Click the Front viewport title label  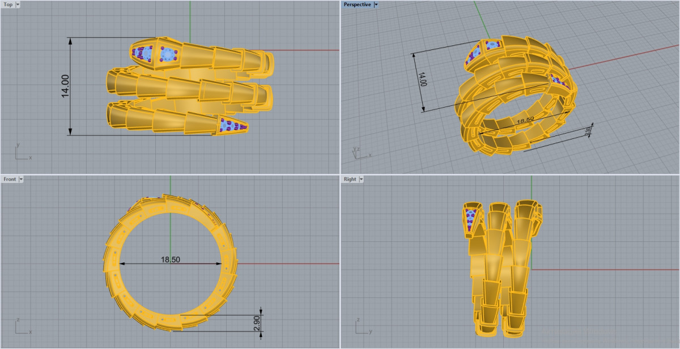tap(10, 179)
